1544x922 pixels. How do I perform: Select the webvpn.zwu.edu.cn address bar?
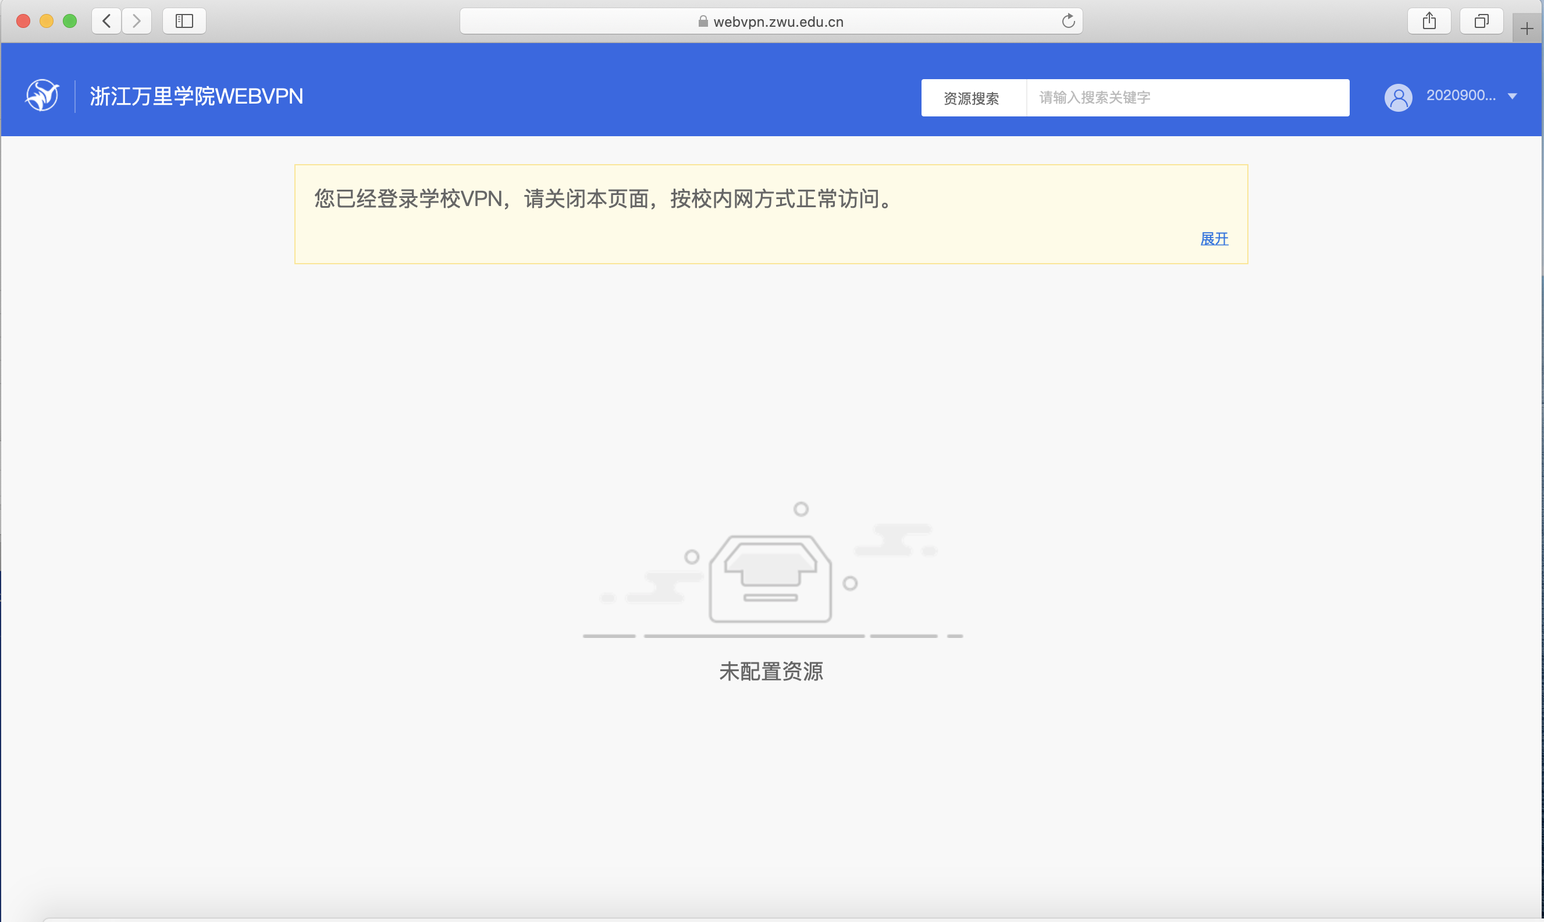coord(771,21)
